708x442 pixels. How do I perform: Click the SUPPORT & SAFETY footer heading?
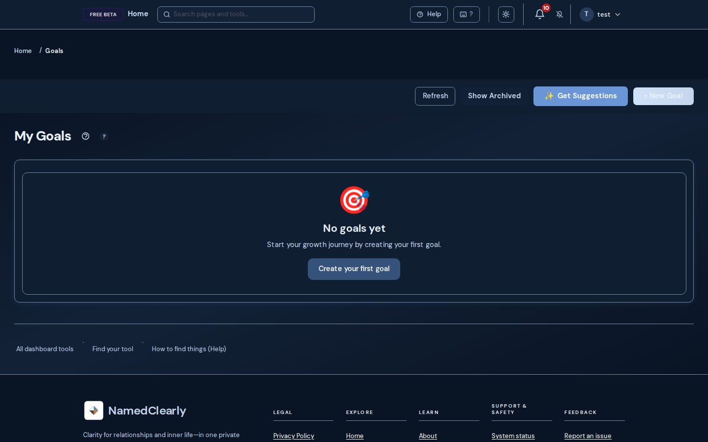[x=509, y=409]
